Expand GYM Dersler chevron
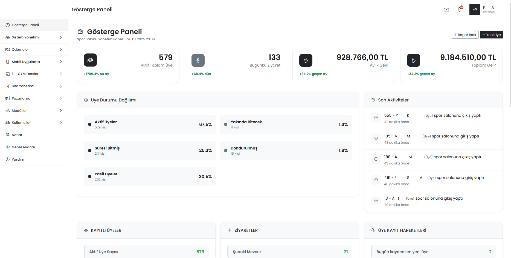The image size is (511, 258). [x=61, y=74]
